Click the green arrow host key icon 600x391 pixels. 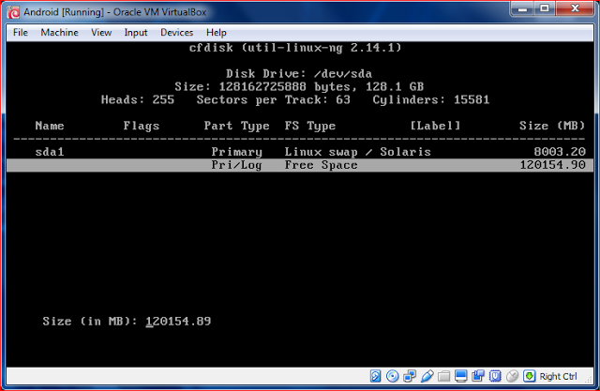click(529, 376)
